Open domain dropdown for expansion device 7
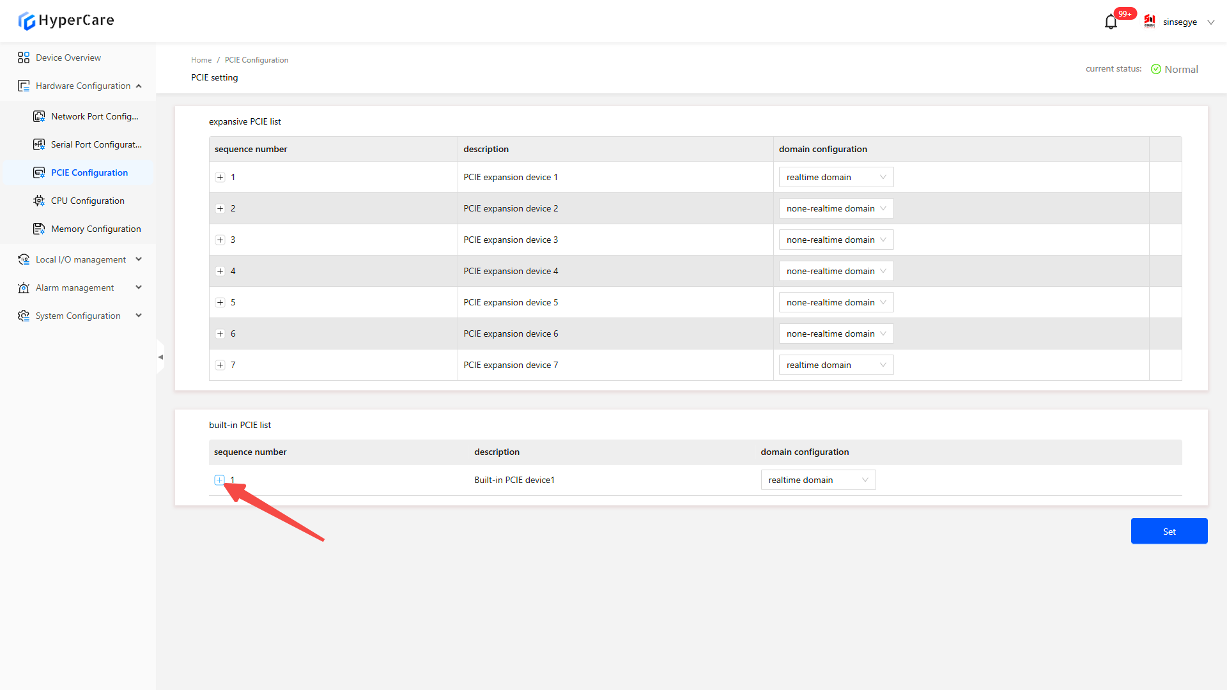 point(836,365)
